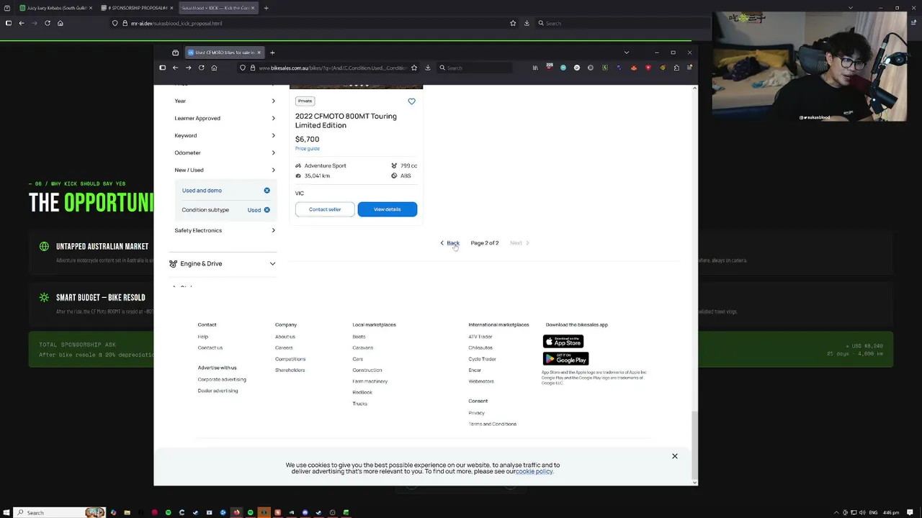Viewport: 922px width, 518px height.
Task: Expand the Safety Electronics filter
Action: 225,230
